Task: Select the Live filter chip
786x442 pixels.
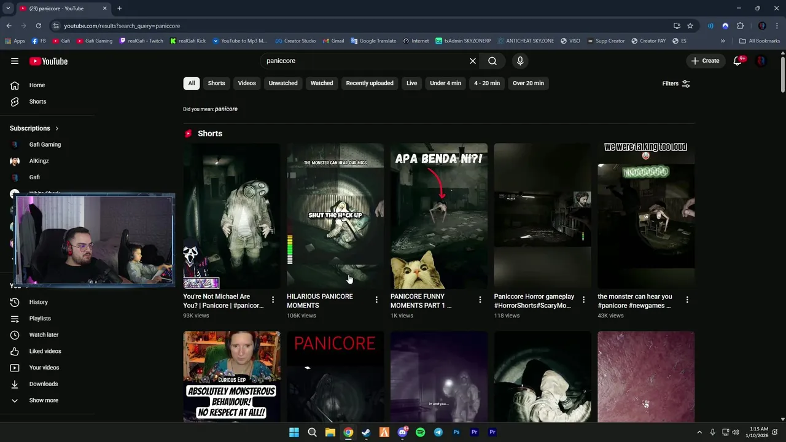Action: click(411, 83)
